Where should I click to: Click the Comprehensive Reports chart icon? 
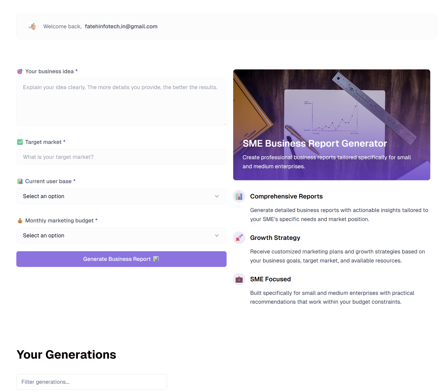coord(239,196)
